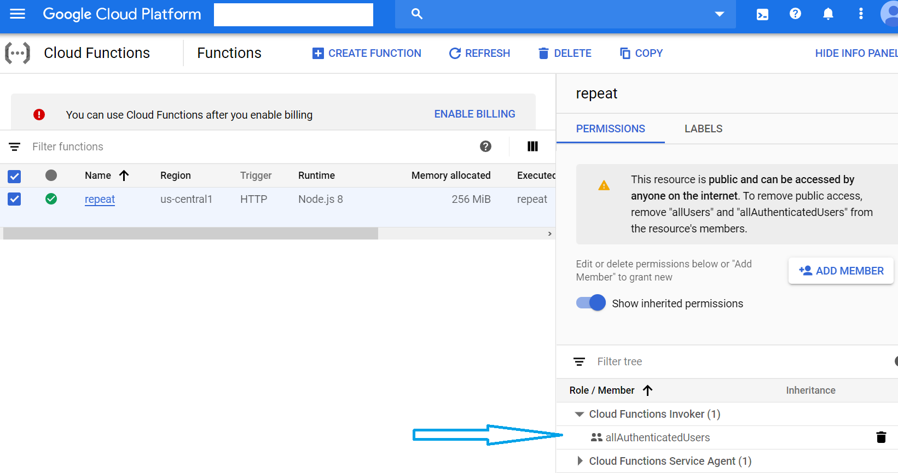Click the Inheritance column header
Viewport: 898px width, 473px height.
tap(810, 390)
